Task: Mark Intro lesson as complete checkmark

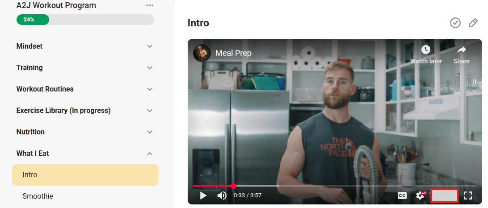Action: 455,23
